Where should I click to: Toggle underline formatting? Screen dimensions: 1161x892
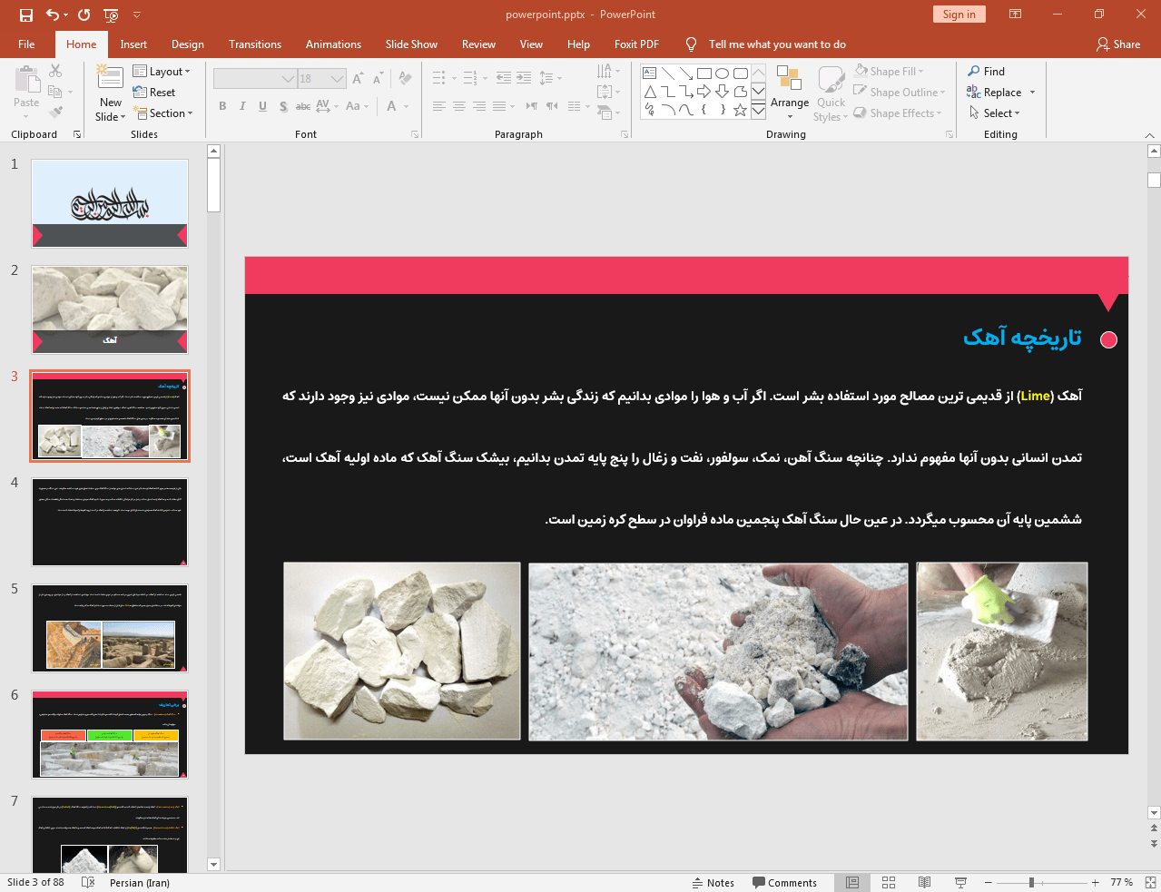(262, 106)
